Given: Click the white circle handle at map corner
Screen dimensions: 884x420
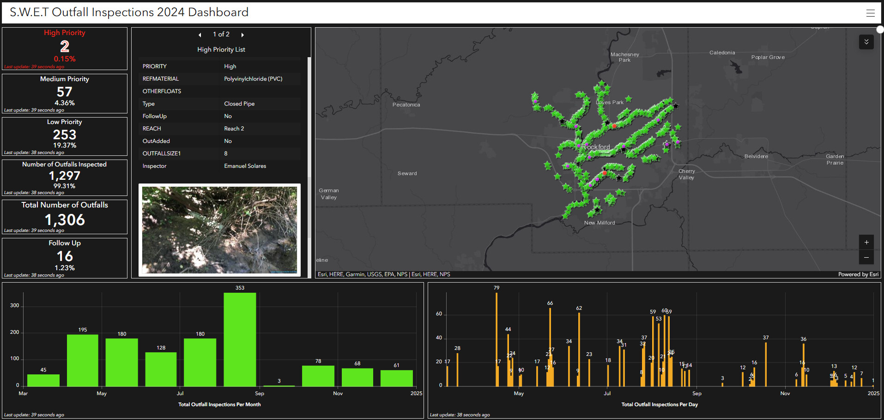Looking at the screenshot, I should (x=880, y=30).
